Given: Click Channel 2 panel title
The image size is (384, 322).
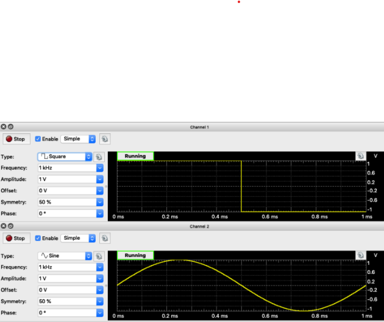Looking at the screenshot, I should (199, 226).
